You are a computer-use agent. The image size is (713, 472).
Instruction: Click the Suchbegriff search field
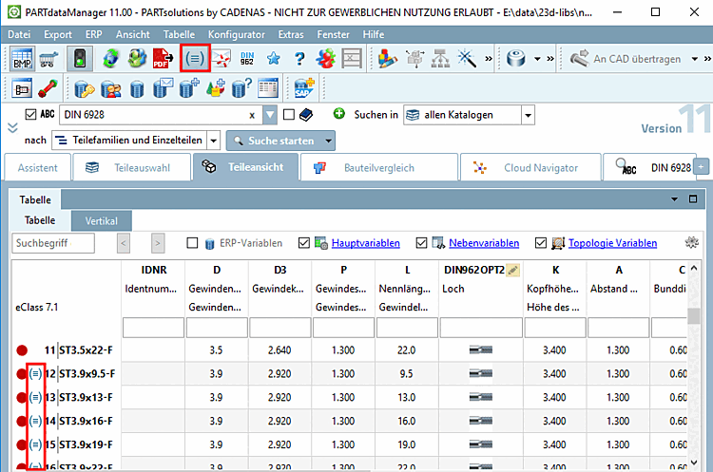click(x=53, y=243)
